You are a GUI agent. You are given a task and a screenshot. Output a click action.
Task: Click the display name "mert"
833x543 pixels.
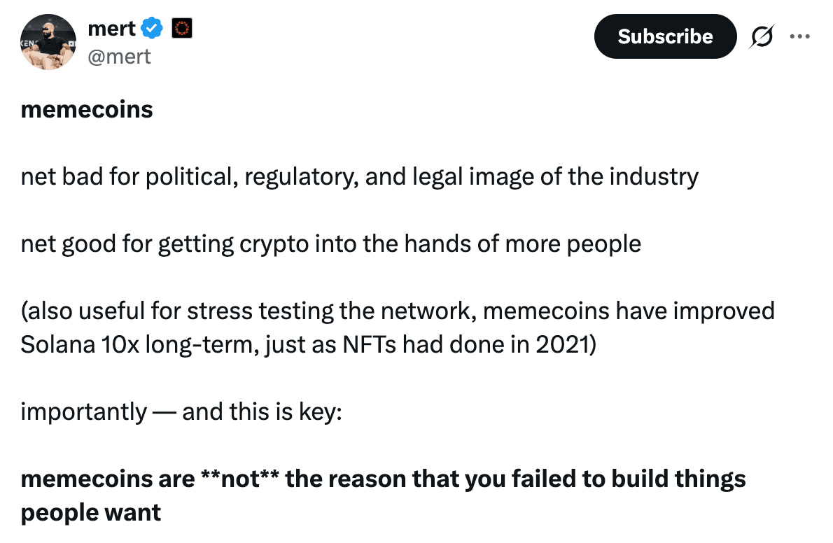[x=112, y=28]
